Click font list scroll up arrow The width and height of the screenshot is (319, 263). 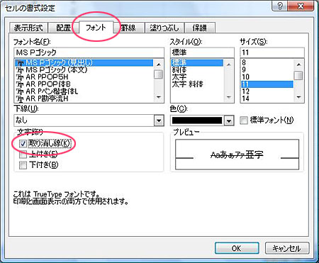[159, 65]
